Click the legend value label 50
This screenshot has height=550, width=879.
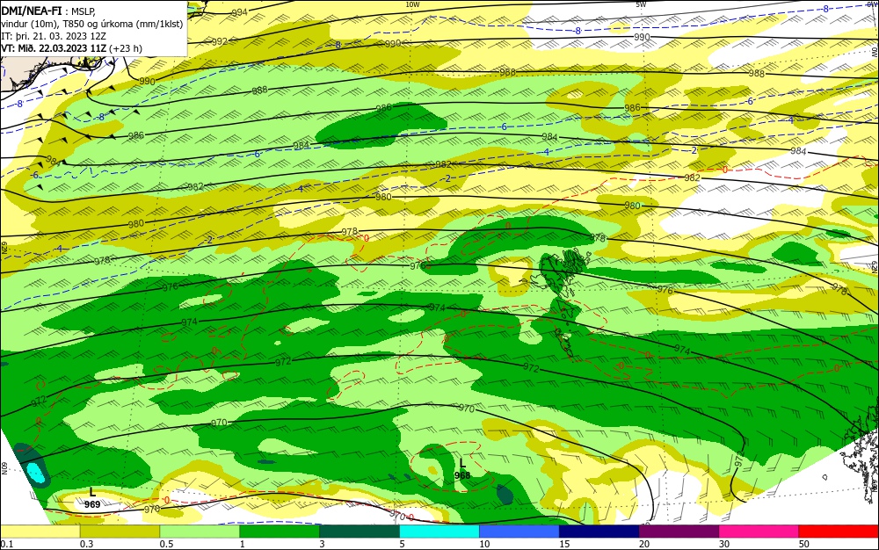click(804, 544)
